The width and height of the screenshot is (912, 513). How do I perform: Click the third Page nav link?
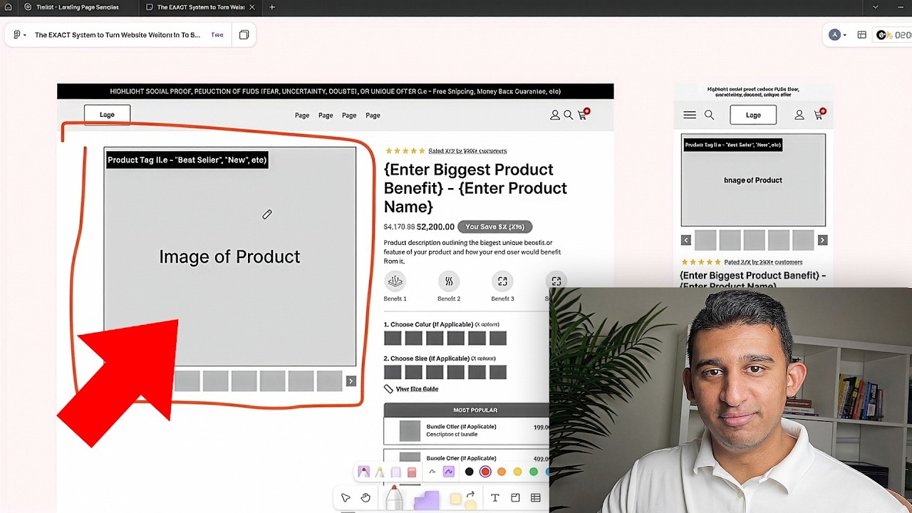tap(349, 115)
